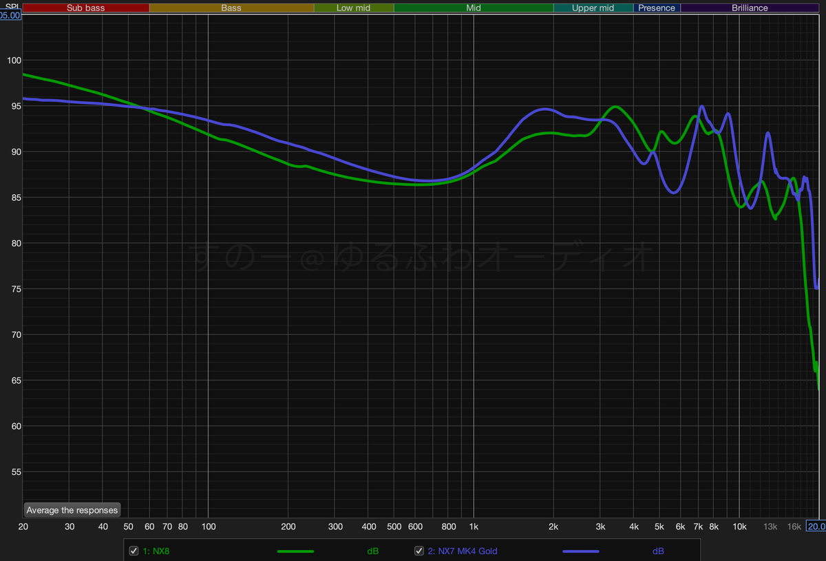Viewport: 826px width, 561px height.
Task: Click the 500 frequency axis label
Action: pyautogui.click(x=394, y=527)
